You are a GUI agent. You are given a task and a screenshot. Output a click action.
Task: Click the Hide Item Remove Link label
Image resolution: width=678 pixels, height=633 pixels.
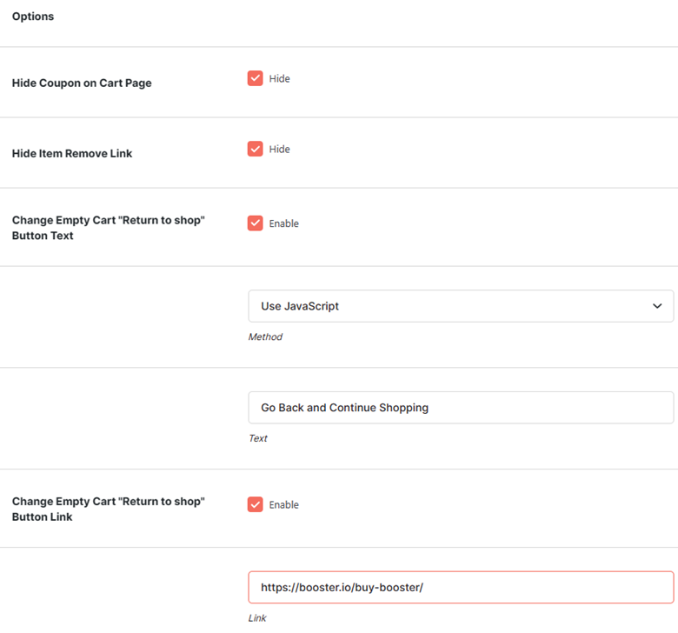point(72,154)
